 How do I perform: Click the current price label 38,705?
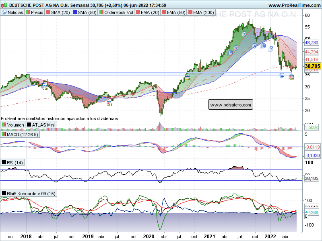click(x=312, y=66)
